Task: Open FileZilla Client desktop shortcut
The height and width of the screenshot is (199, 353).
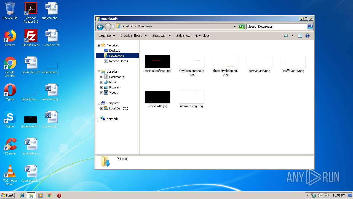Action: click(31, 38)
